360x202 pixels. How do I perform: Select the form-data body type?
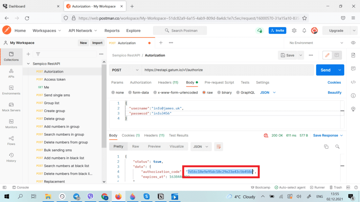(139, 93)
